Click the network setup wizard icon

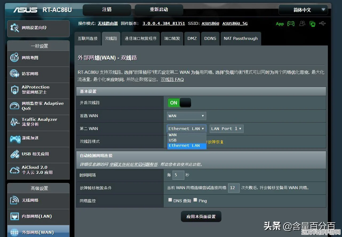(x=14, y=28)
